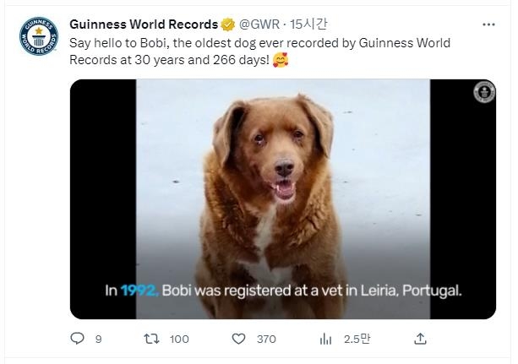This screenshot has height=364, width=518.
Task: Click the like count of 370
Action: click(266, 339)
